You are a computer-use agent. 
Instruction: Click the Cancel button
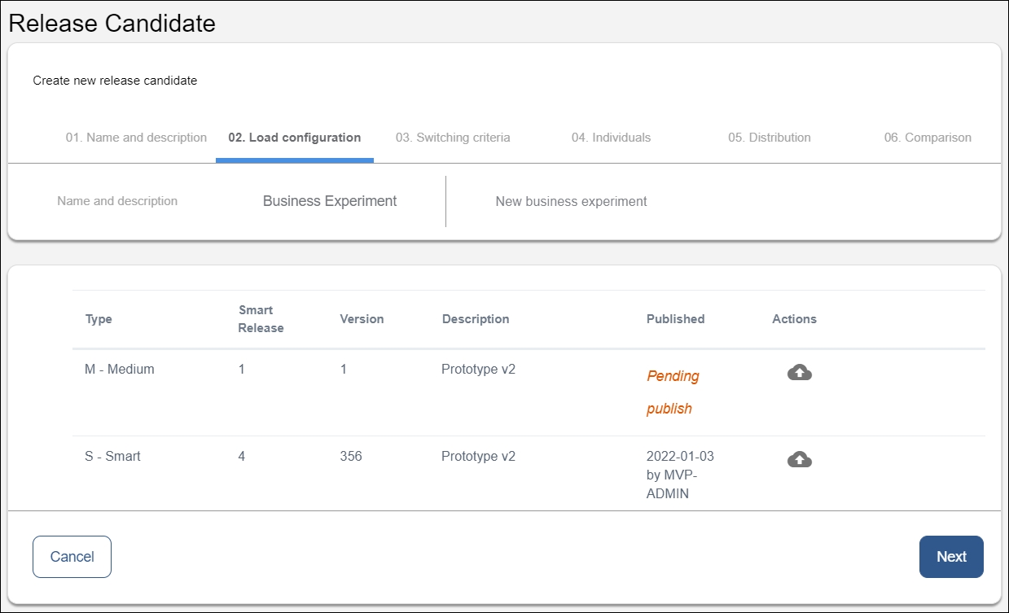(x=72, y=557)
